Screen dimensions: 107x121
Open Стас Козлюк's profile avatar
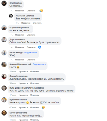[x=4, y=3]
